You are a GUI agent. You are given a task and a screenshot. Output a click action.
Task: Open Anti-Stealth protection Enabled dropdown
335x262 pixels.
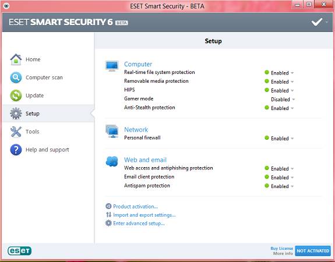click(x=282, y=108)
